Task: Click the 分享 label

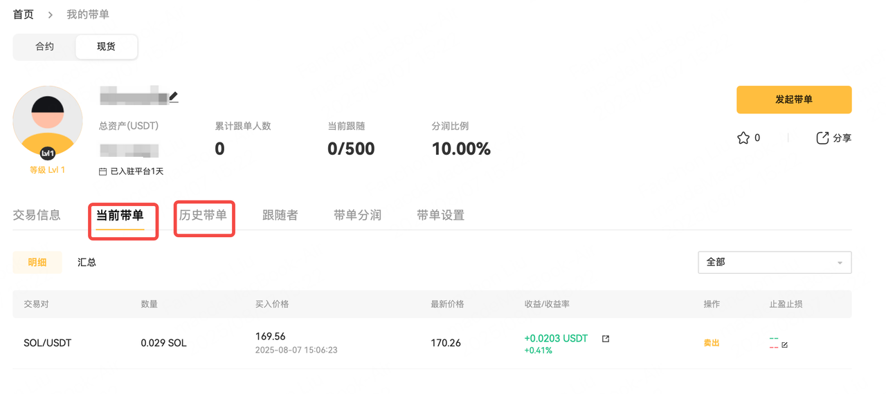Action: [x=842, y=138]
